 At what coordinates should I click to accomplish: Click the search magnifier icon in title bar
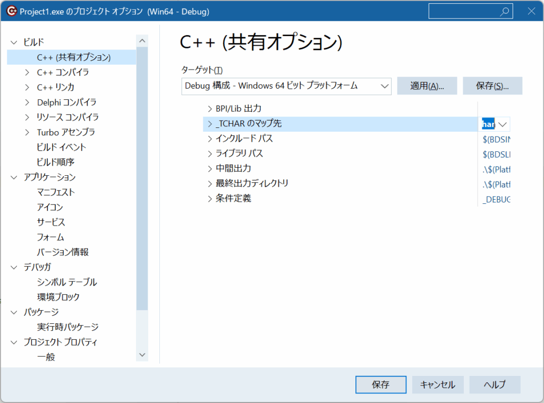click(x=504, y=12)
